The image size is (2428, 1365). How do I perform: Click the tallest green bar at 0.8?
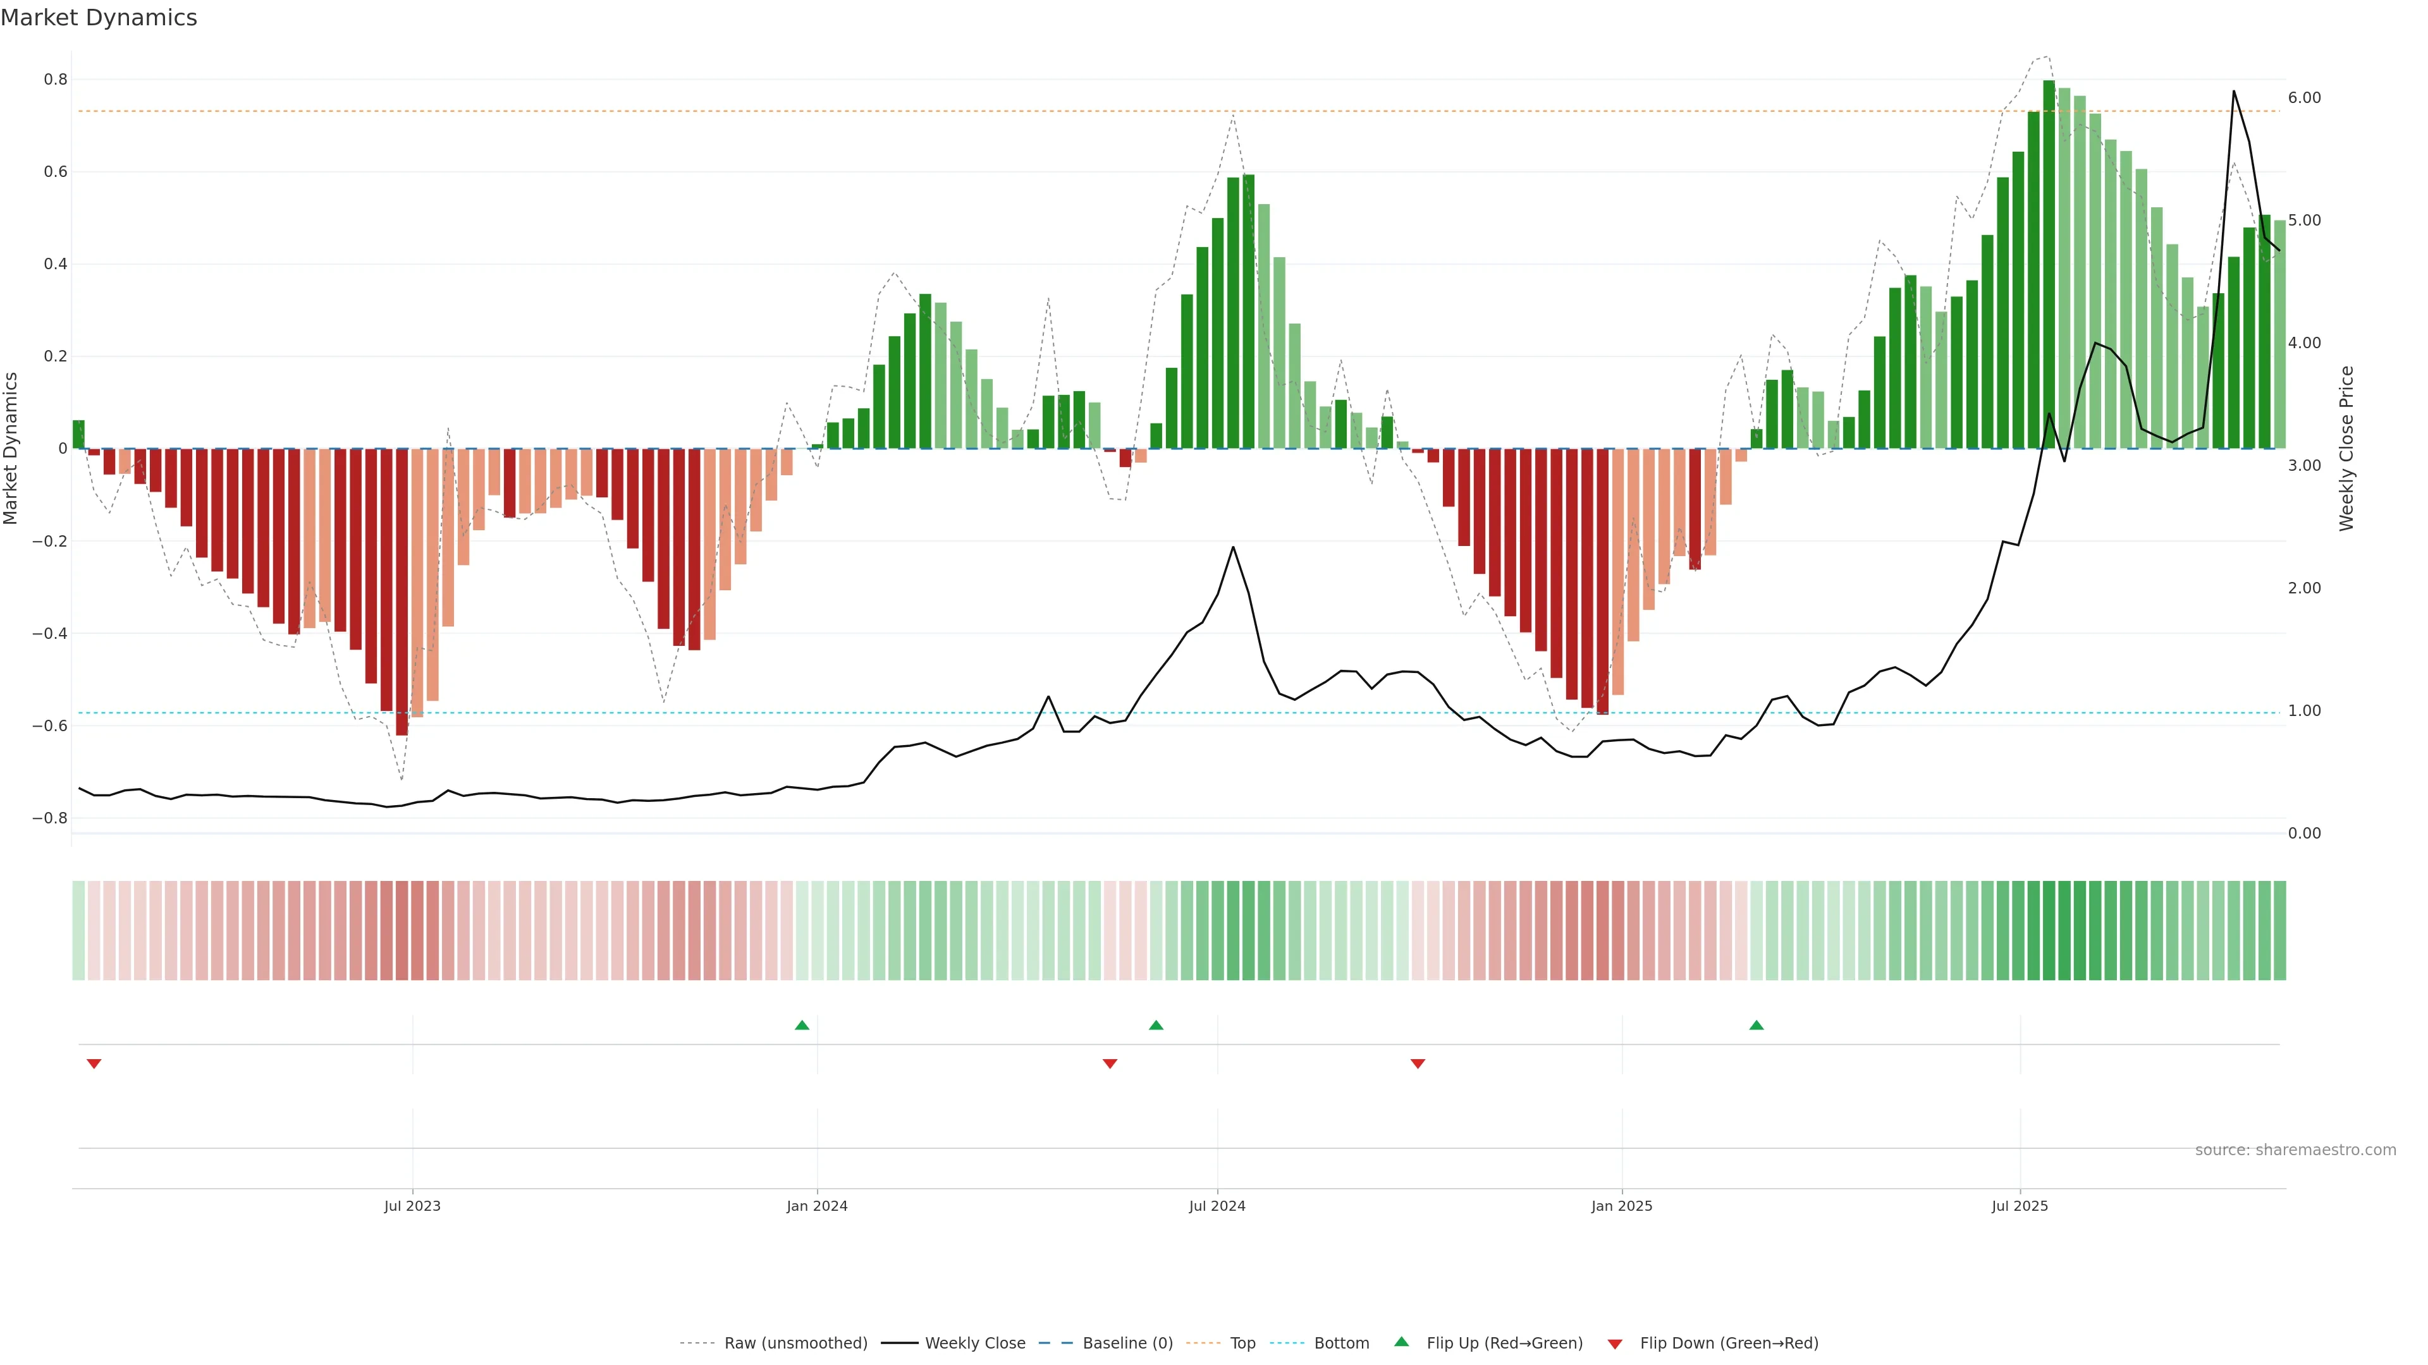click(2049, 264)
